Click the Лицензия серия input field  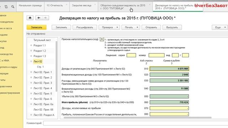131,55
